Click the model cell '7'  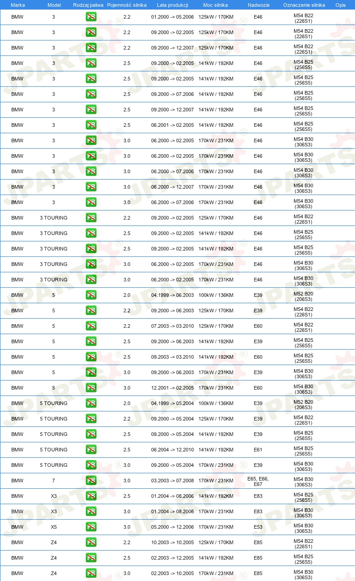54,481
